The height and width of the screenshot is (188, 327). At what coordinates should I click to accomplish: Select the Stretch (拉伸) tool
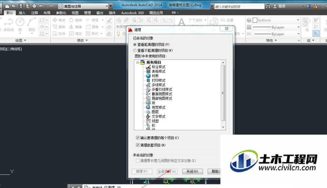tap(59, 33)
